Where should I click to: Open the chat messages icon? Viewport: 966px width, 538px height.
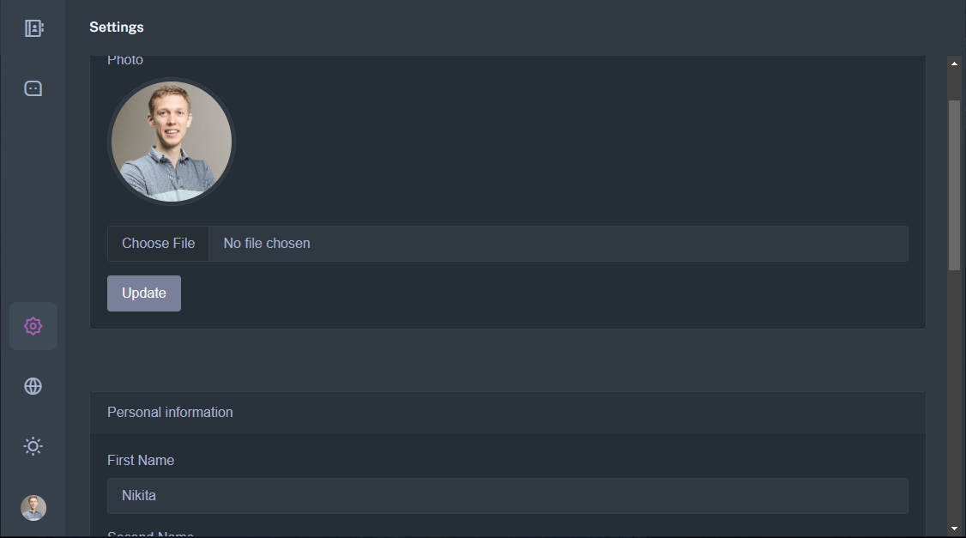coord(33,88)
